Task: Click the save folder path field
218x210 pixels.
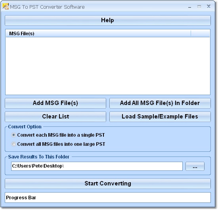Action: [97, 166]
